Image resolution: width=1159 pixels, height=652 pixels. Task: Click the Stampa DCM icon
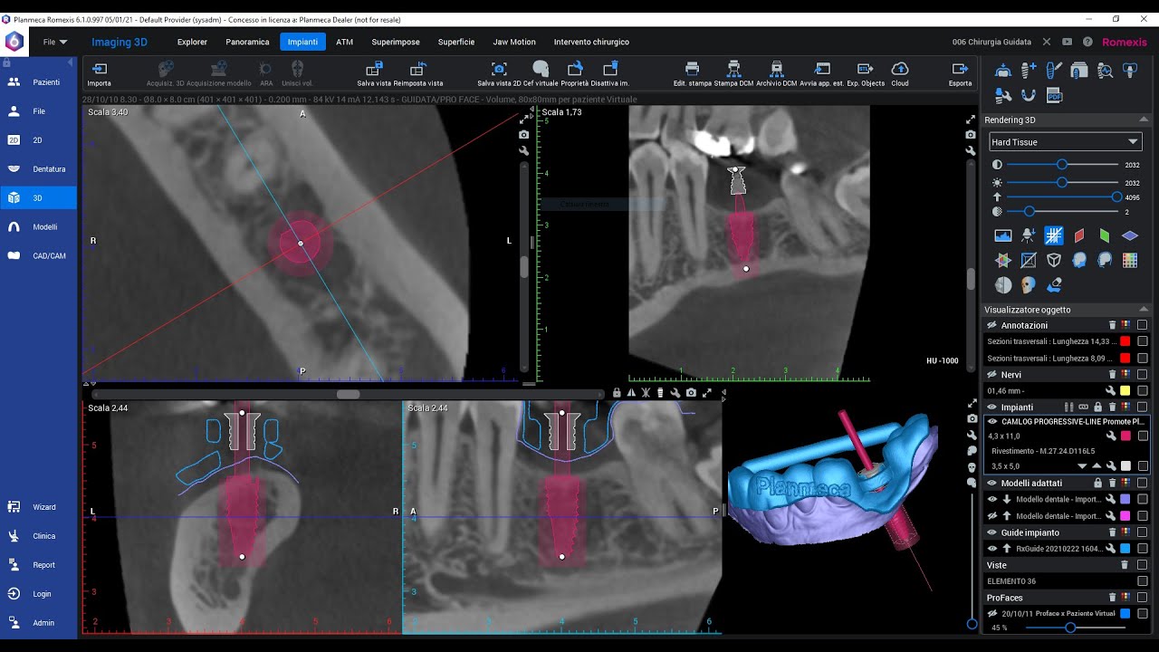point(733,69)
